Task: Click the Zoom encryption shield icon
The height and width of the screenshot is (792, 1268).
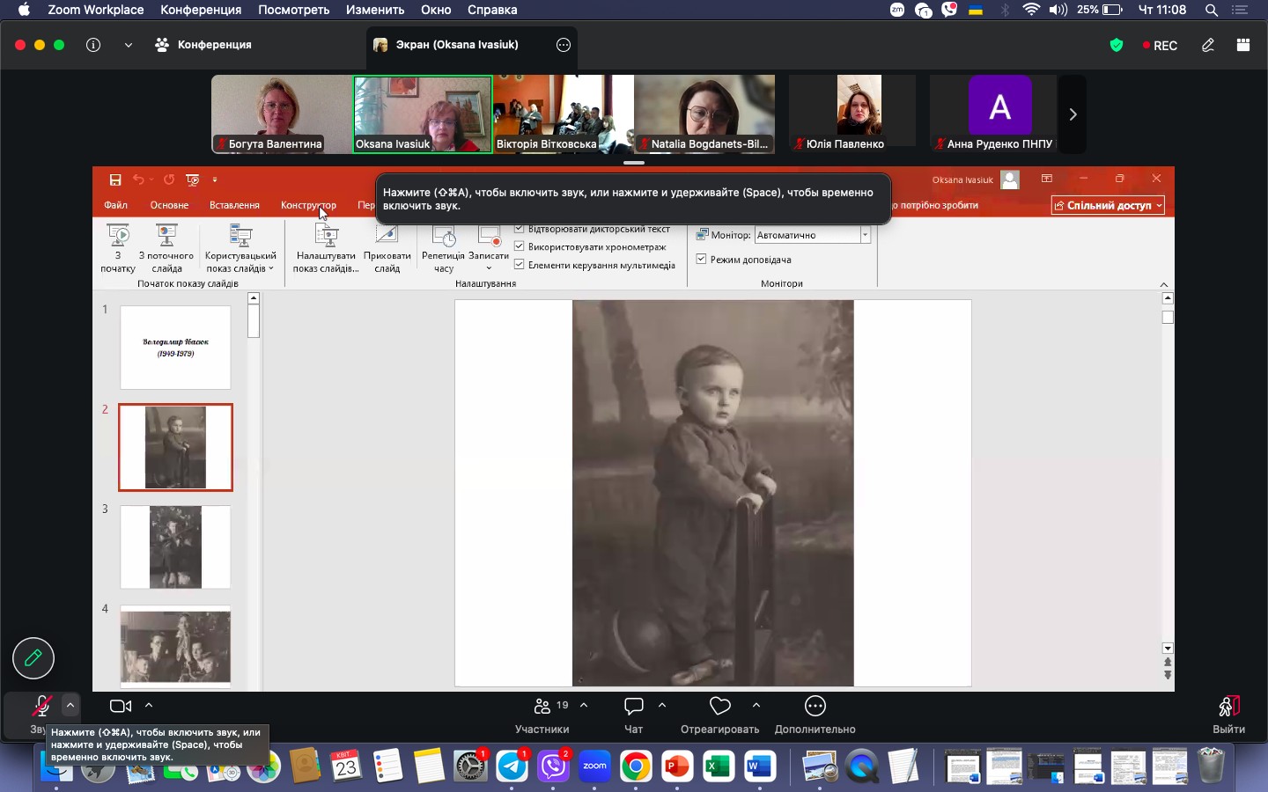Action: (x=1117, y=46)
